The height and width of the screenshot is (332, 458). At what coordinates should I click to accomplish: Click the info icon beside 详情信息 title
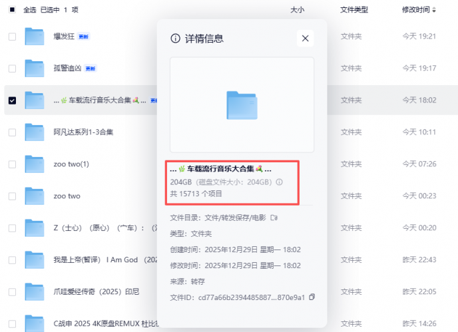click(x=176, y=39)
